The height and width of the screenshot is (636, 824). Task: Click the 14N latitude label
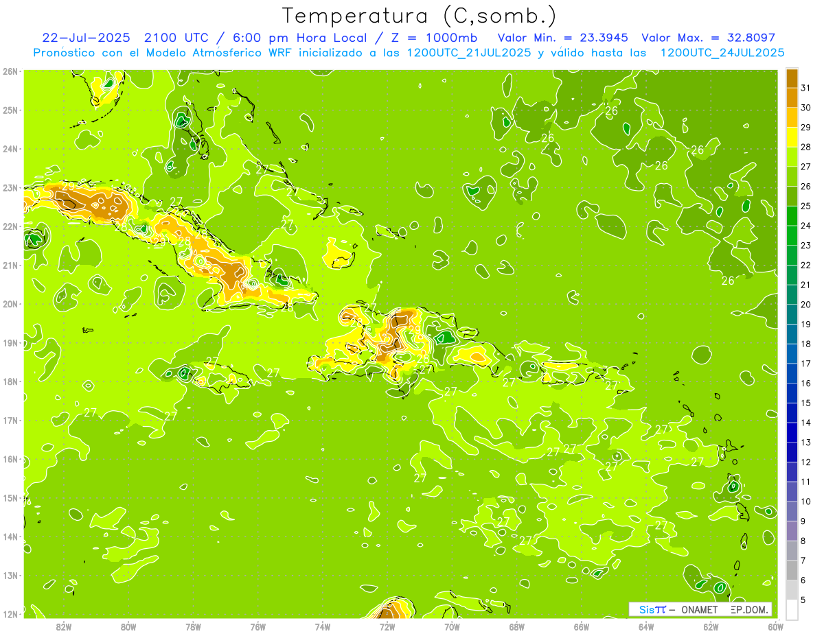tap(10, 537)
